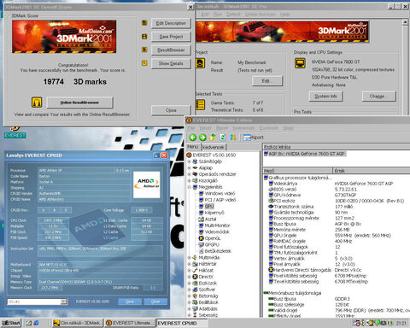
Task: Expand the Alaplap tree node
Action: pos(189,167)
